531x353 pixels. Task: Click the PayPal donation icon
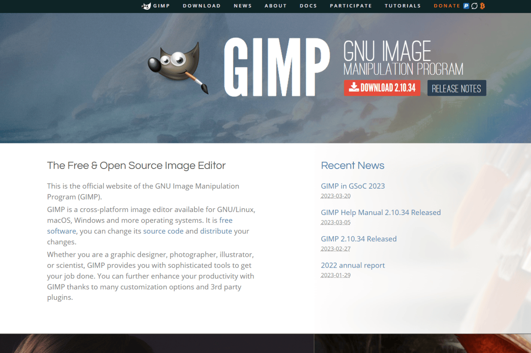click(466, 6)
